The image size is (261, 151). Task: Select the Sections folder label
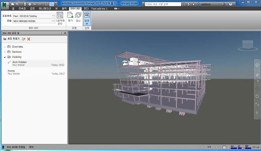click(17, 52)
